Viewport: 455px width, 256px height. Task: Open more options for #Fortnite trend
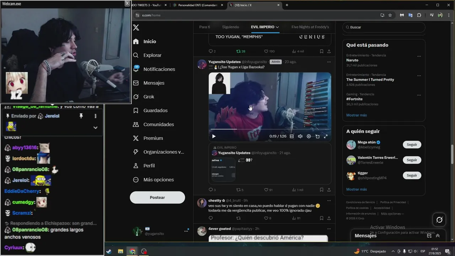coord(419,95)
